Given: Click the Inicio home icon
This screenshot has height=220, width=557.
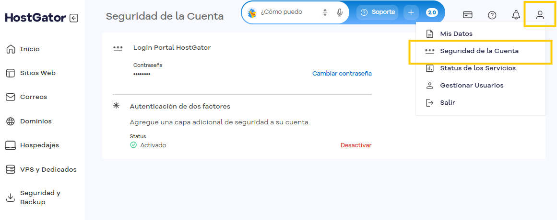Looking at the screenshot, I should click(11, 49).
